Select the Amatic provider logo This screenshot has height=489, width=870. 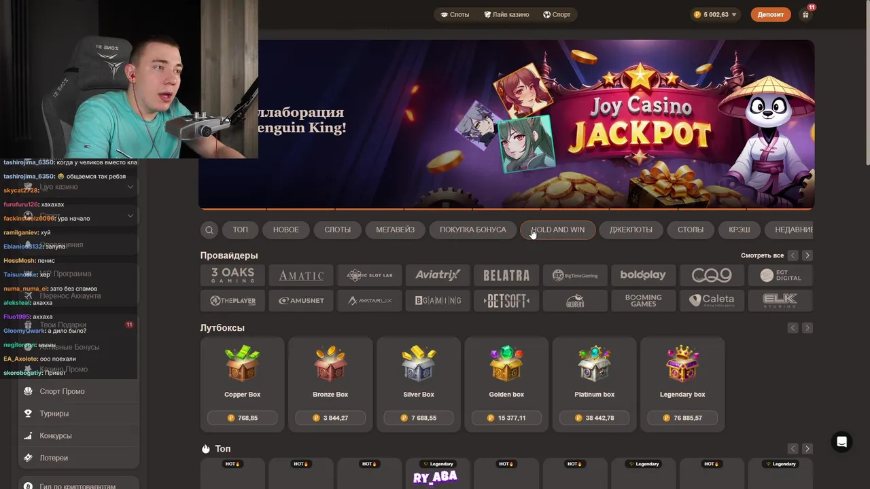pyautogui.click(x=301, y=275)
